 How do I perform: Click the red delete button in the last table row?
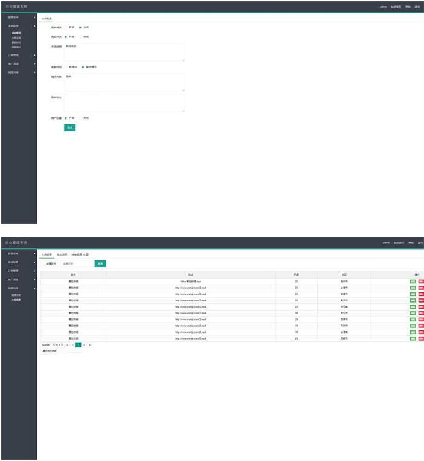click(421, 339)
